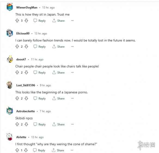Downvote dooot7's chair people comment

tap(26, 72)
